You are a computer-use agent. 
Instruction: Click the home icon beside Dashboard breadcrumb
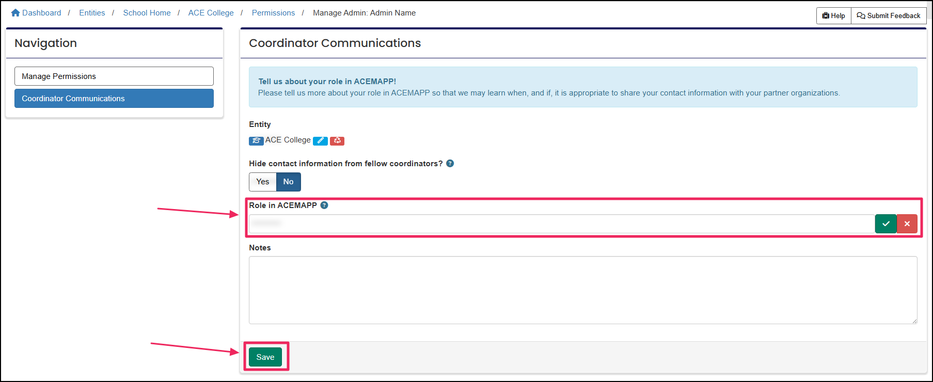click(15, 12)
